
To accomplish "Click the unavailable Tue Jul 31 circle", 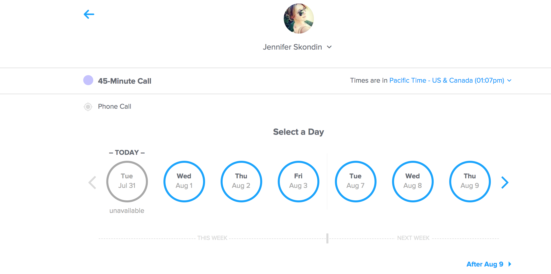I will 127,181.
